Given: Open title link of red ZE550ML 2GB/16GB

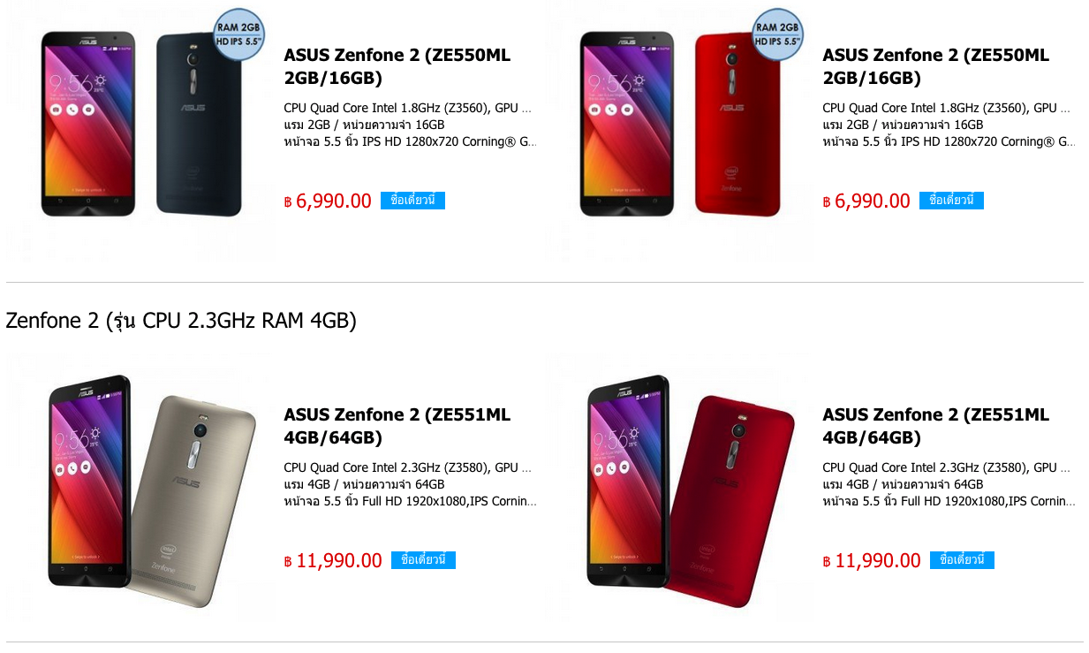Looking at the screenshot, I should pos(936,66).
